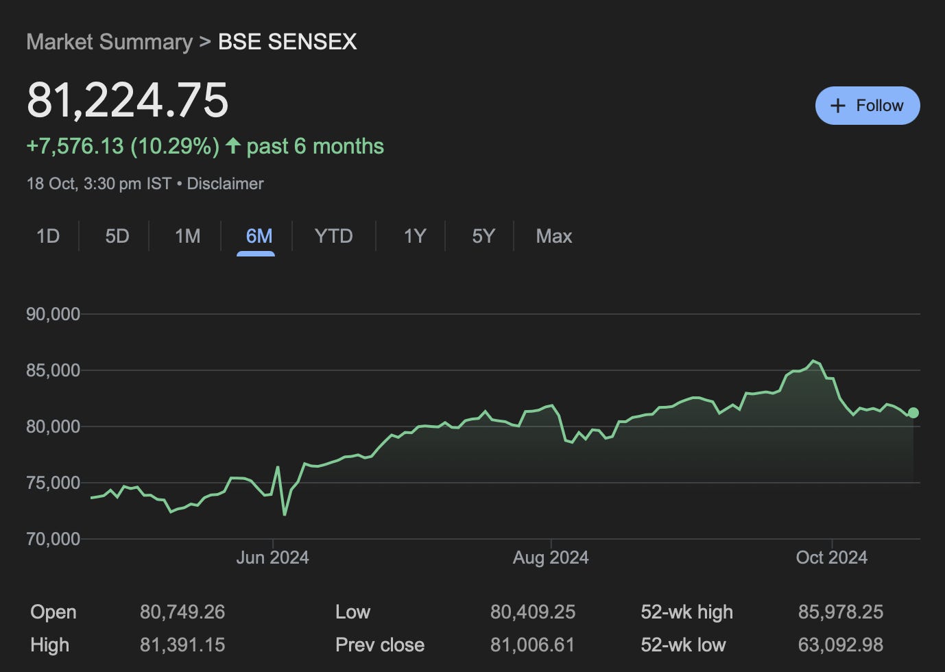Switch to the 5Y chart range
Viewport: 945px width, 672px height.
point(483,236)
